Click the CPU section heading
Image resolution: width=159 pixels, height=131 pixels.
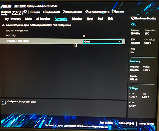[134, 24]
